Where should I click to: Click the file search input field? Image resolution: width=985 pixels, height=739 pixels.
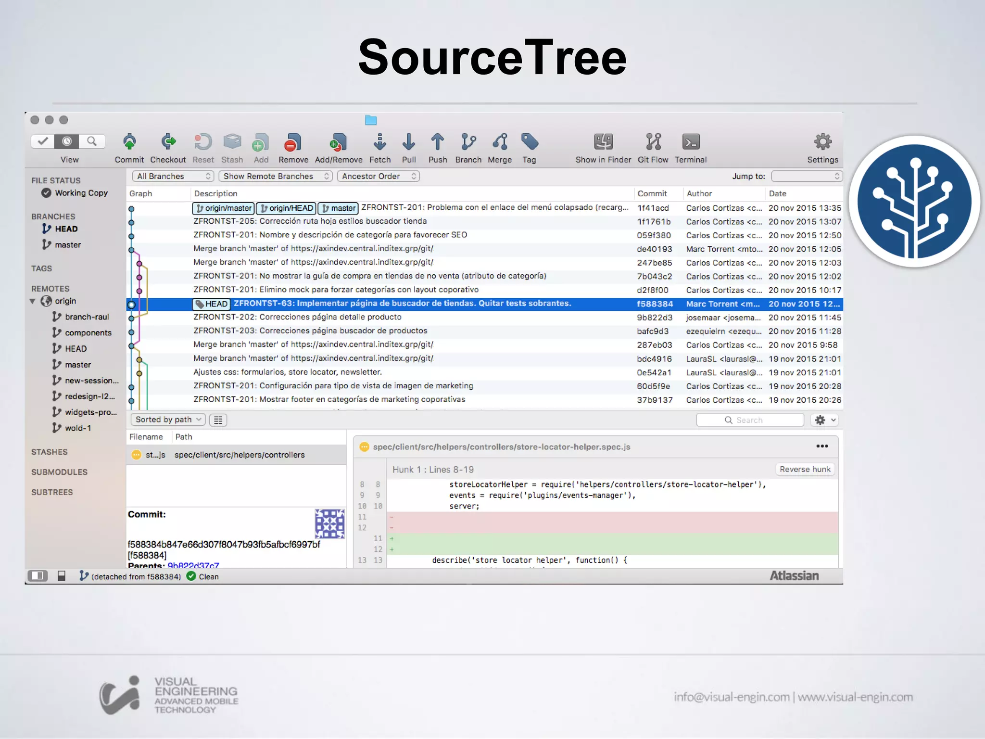click(749, 420)
